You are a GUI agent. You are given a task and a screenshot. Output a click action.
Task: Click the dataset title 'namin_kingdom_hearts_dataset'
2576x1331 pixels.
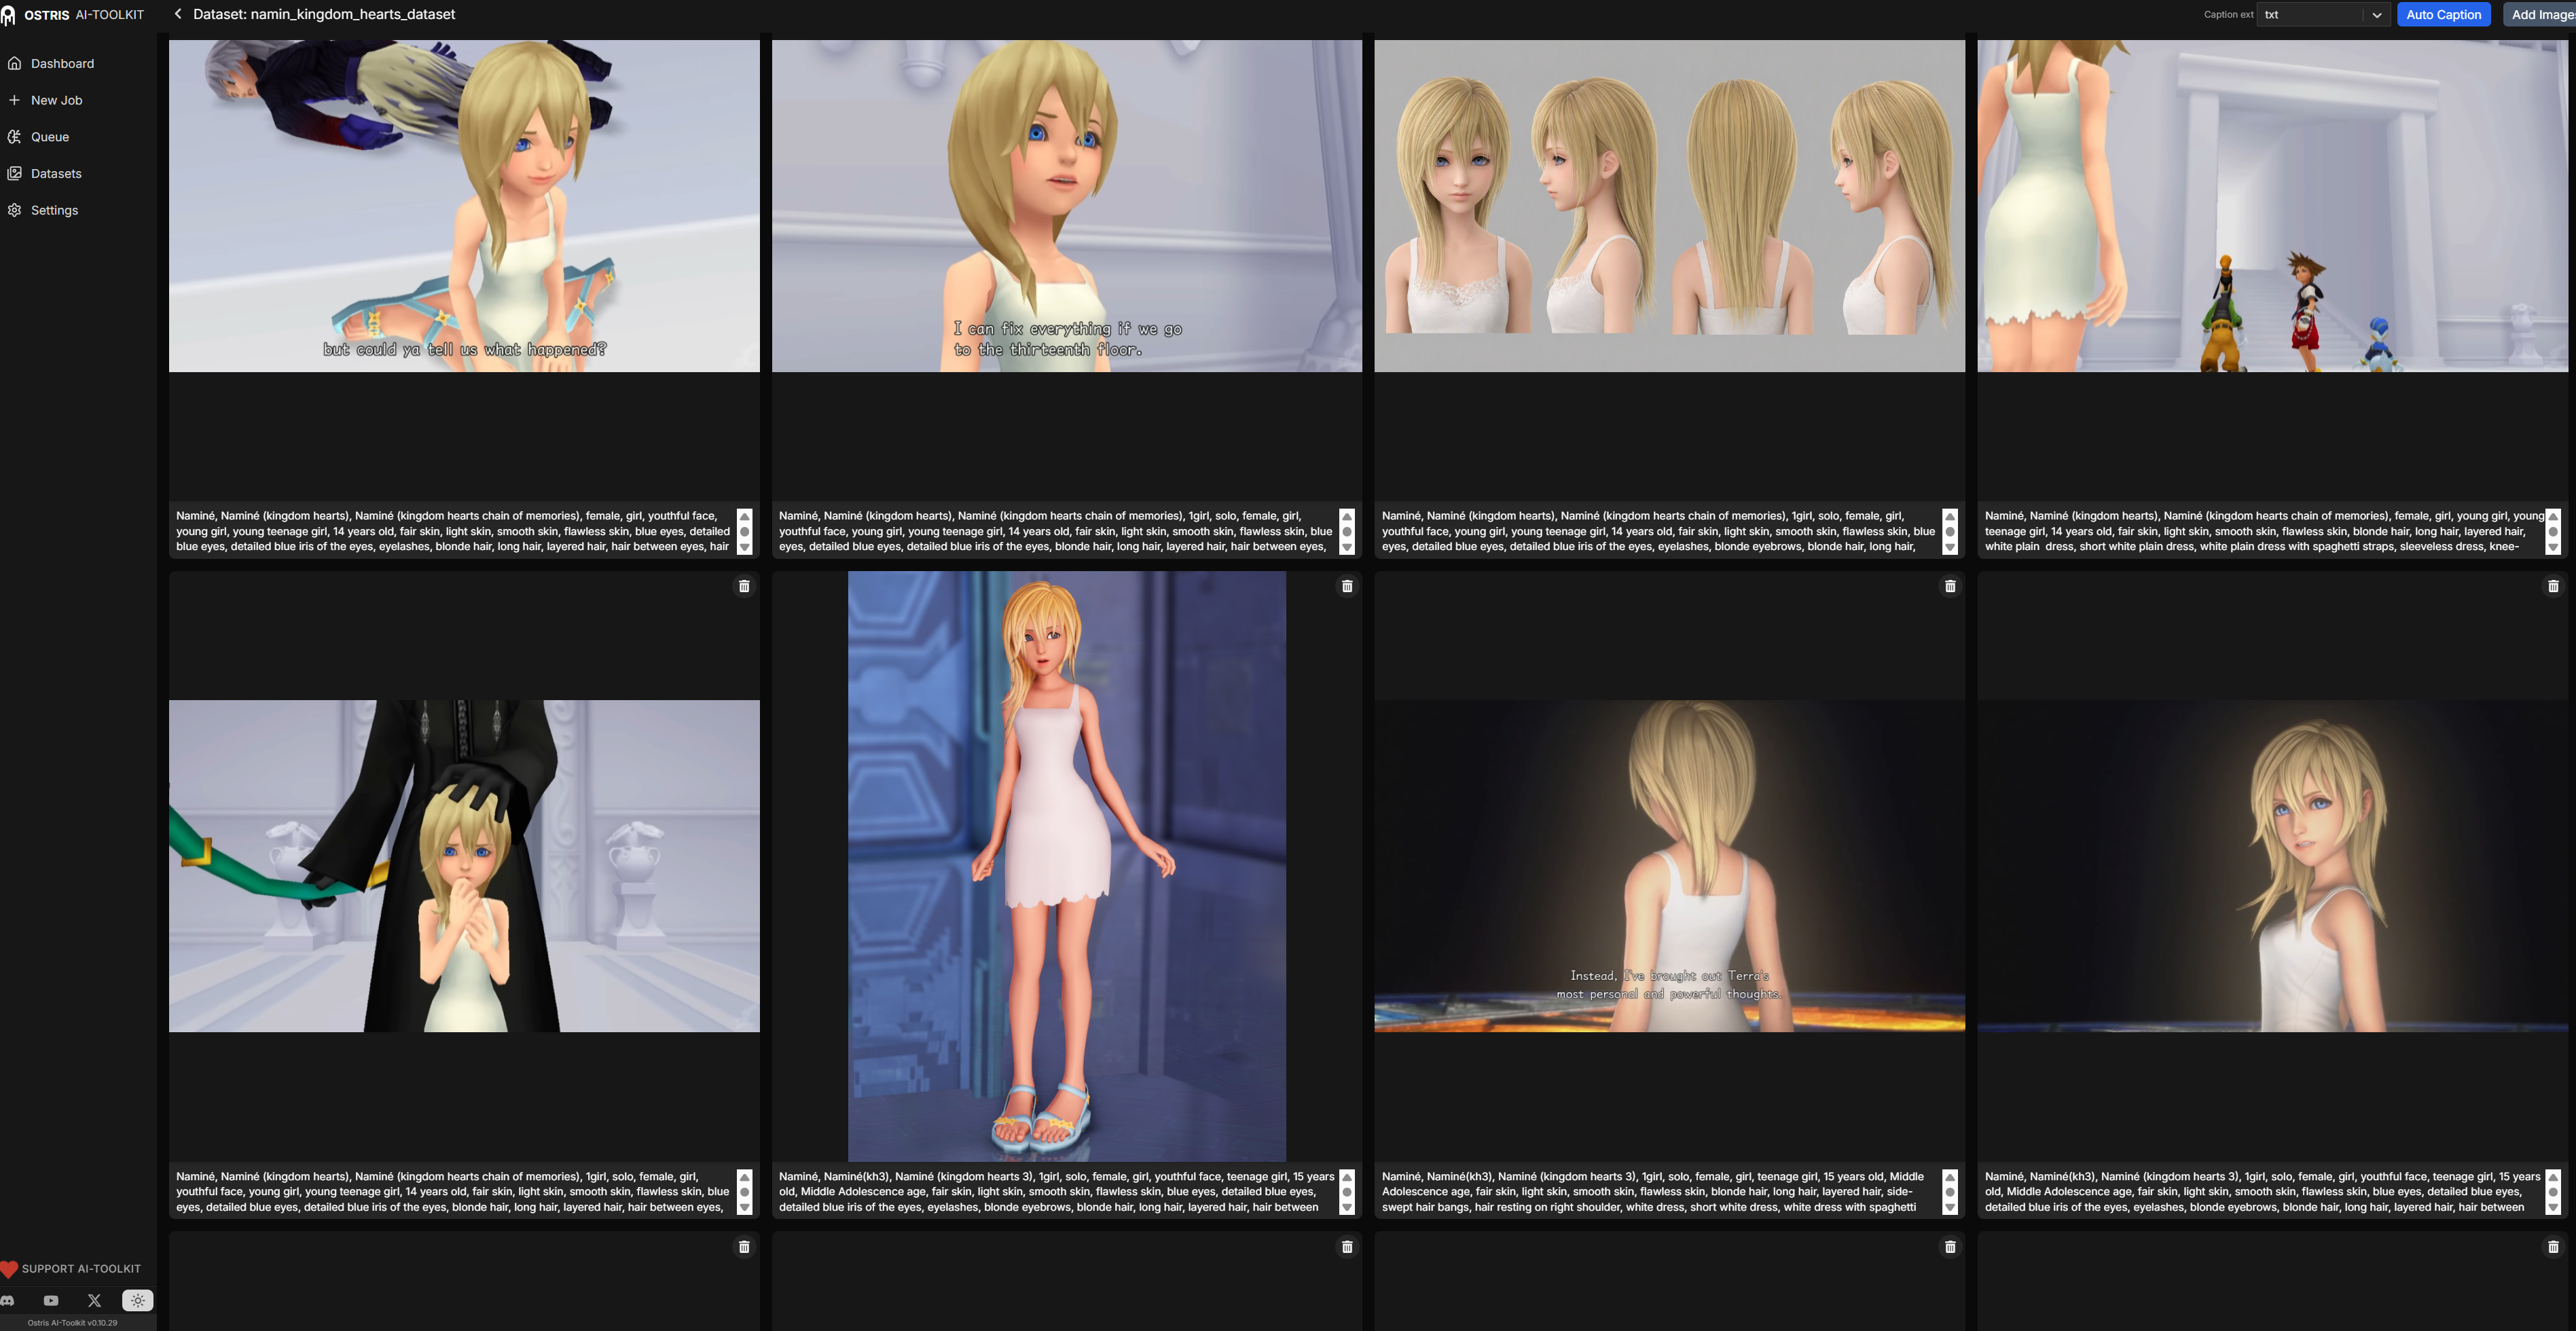point(324,14)
